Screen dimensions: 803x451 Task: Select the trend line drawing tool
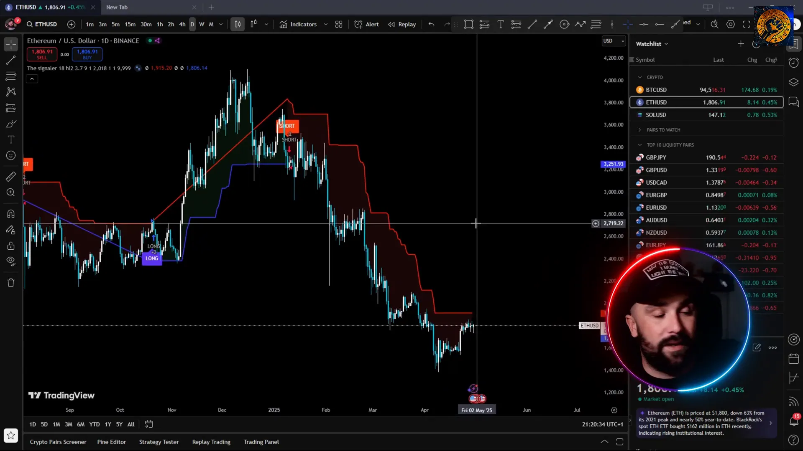[x=11, y=60]
